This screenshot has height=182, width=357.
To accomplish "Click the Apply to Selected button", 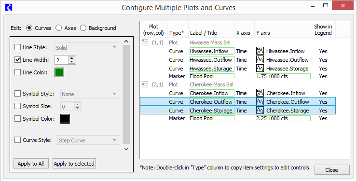I will [74, 164].
